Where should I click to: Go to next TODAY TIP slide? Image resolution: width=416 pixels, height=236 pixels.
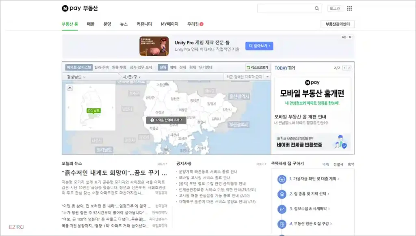tap(349, 68)
